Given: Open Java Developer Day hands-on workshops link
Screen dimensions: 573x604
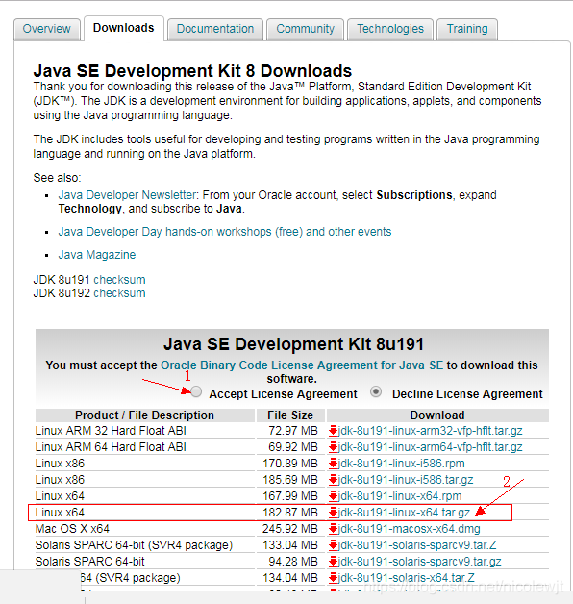Looking at the screenshot, I should pos(225,232).
